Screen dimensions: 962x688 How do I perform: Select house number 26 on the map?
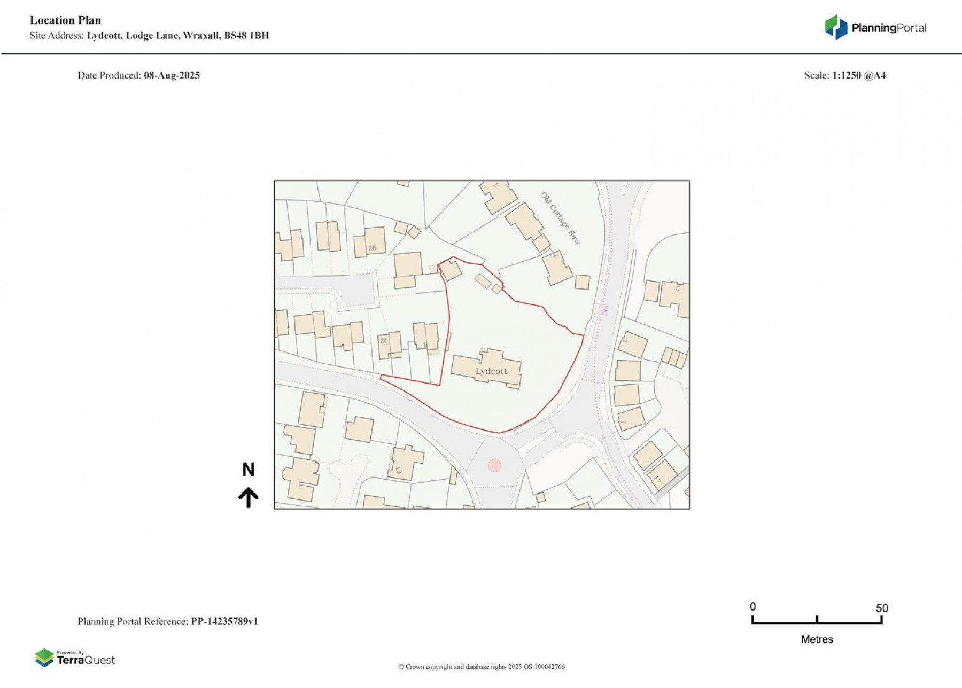(x=371, y=248)
